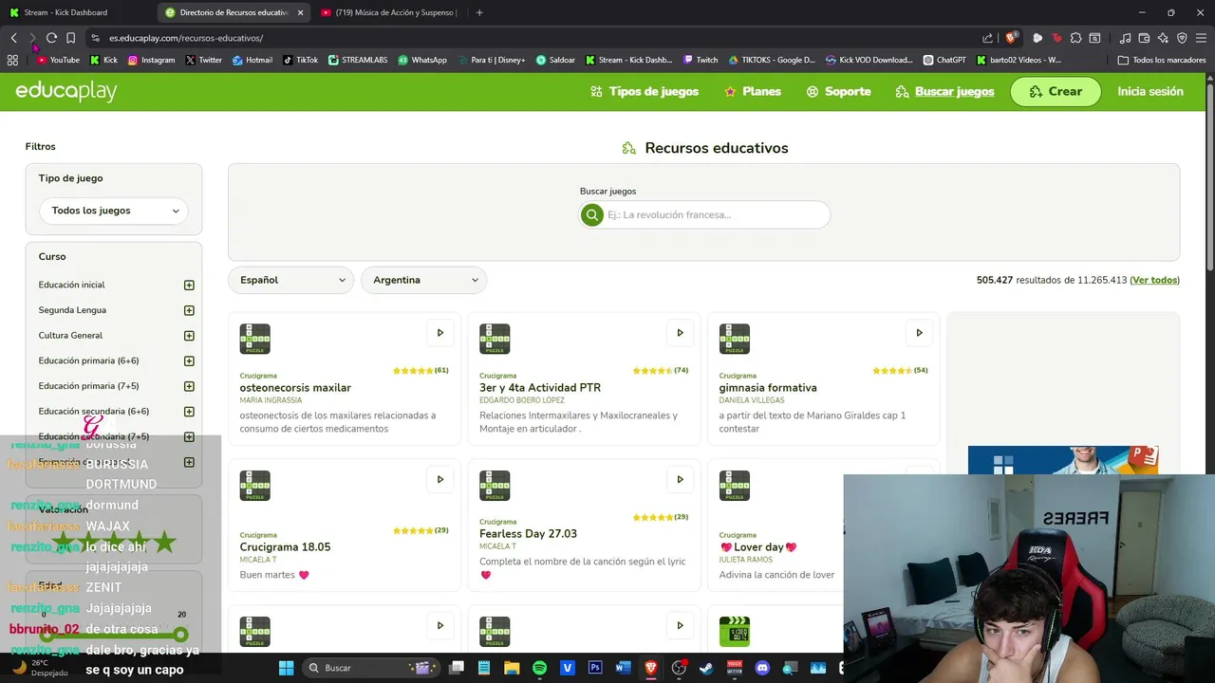The width and height of the screenshot is (1215, 683).
Task: Reload the page in the browser
Action: pos(51,38)
